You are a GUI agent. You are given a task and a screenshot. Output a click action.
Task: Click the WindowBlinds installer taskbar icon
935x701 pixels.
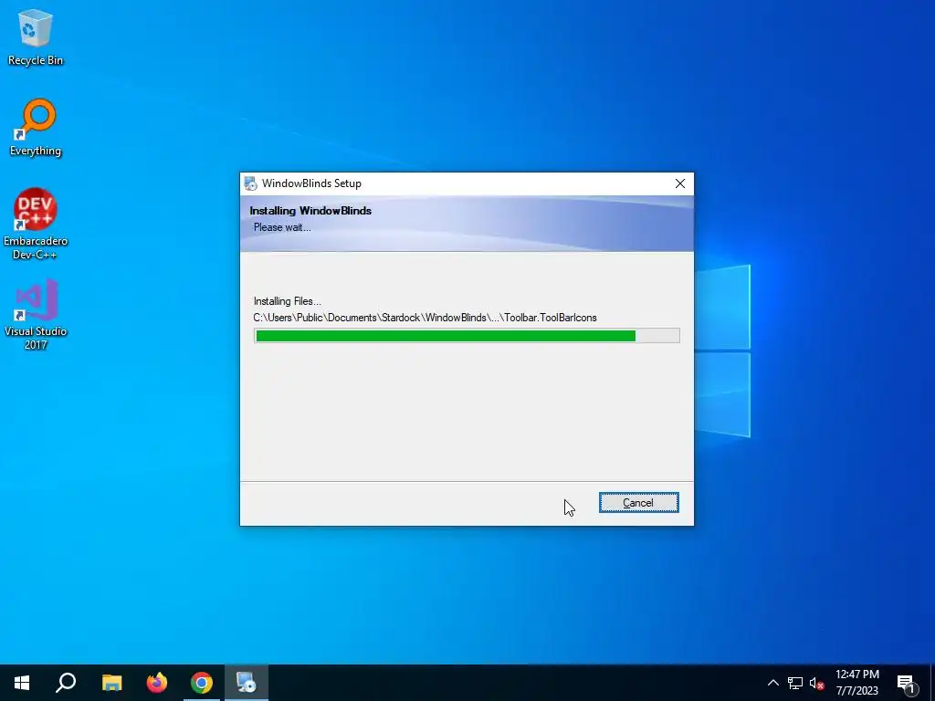tap(247, 683)
